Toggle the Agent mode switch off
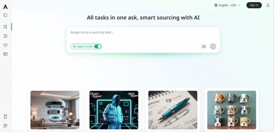Image resolution: width=274 pixels, height=132 pixels. pyautogui.click(x=98, y=46)
